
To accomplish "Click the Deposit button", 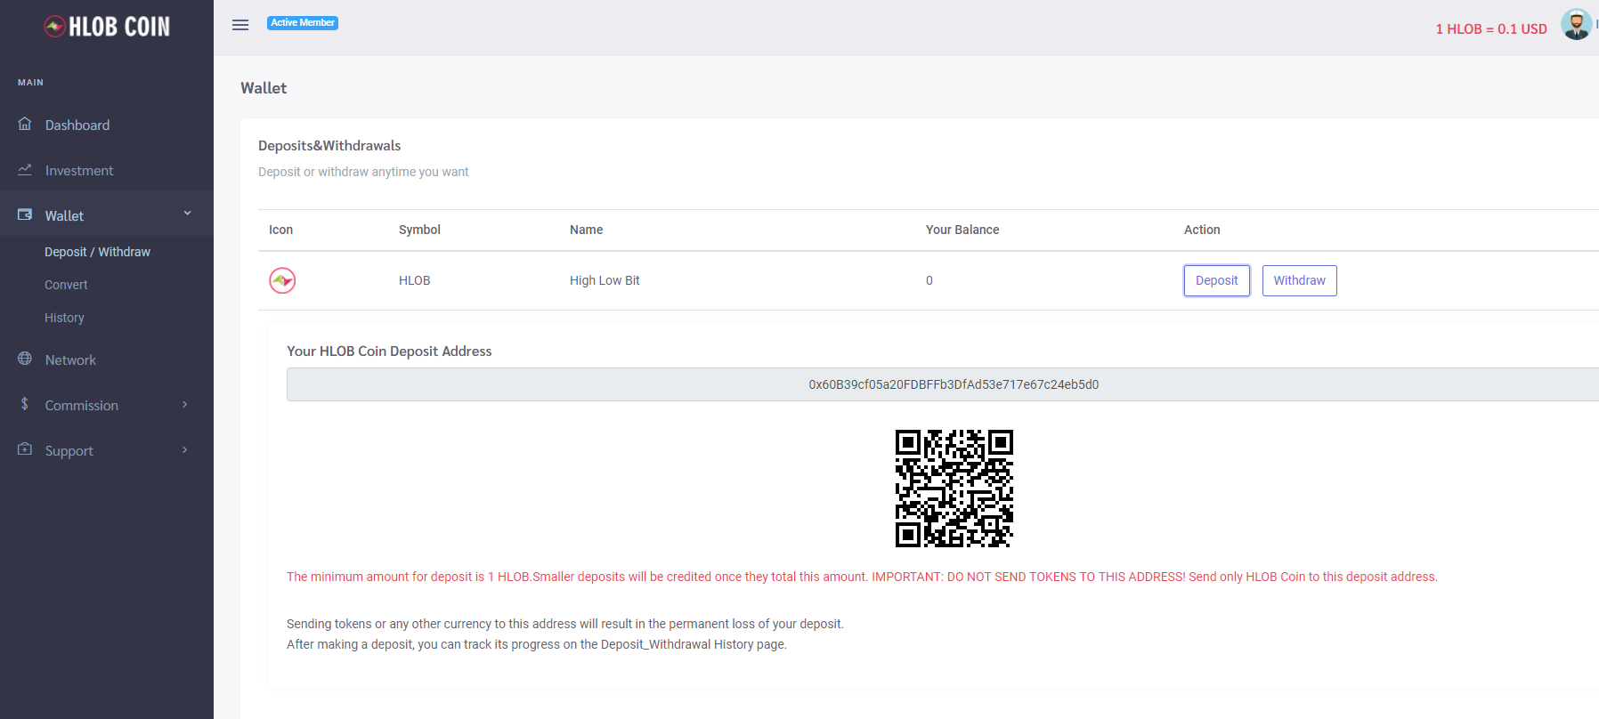I will click(1217, 280).
